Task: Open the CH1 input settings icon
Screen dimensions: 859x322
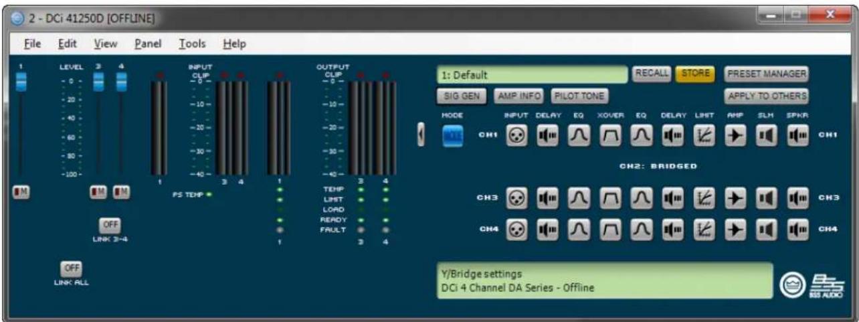Action: point(517,135)
